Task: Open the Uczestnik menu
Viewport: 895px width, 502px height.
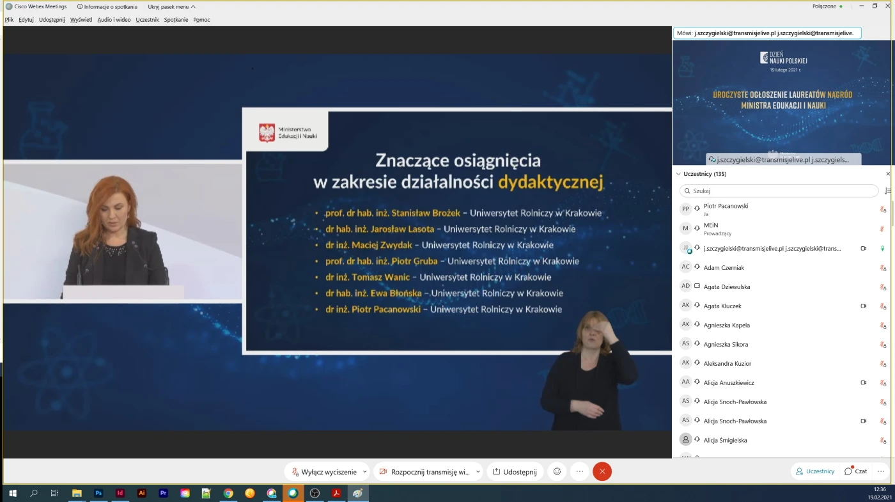Action: [147, 20]
